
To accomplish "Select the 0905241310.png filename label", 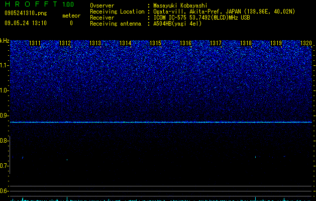I will pyautogui.click(x=26, y=13).
